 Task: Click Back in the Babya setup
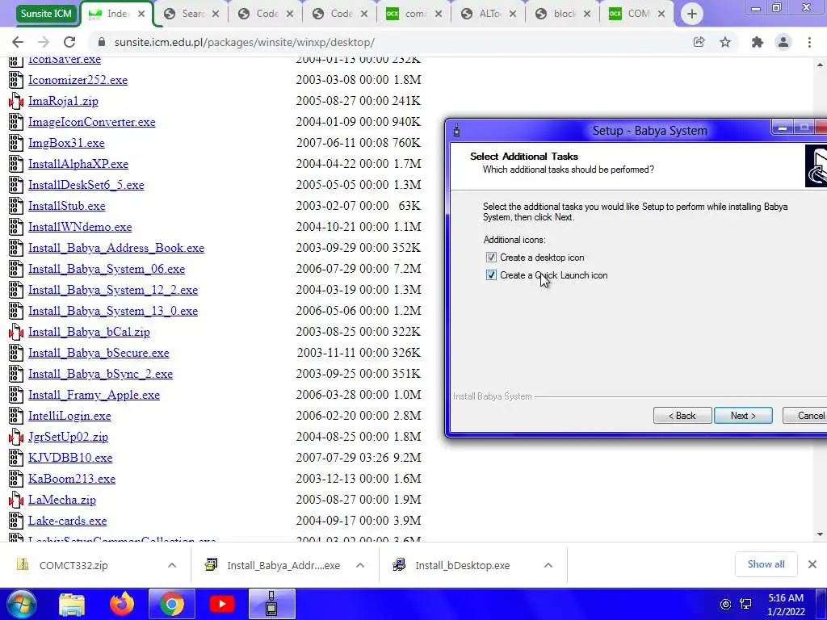(682, 416)
